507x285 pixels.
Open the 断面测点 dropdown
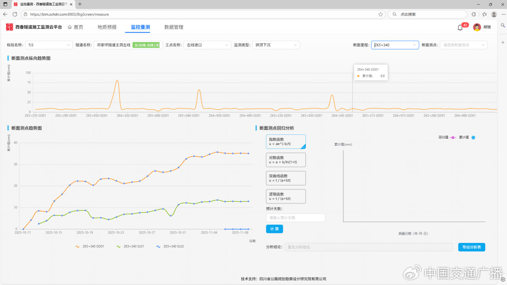(x=464, y=45)
